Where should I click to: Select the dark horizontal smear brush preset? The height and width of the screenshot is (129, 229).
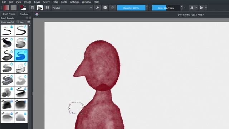[21, 105]
